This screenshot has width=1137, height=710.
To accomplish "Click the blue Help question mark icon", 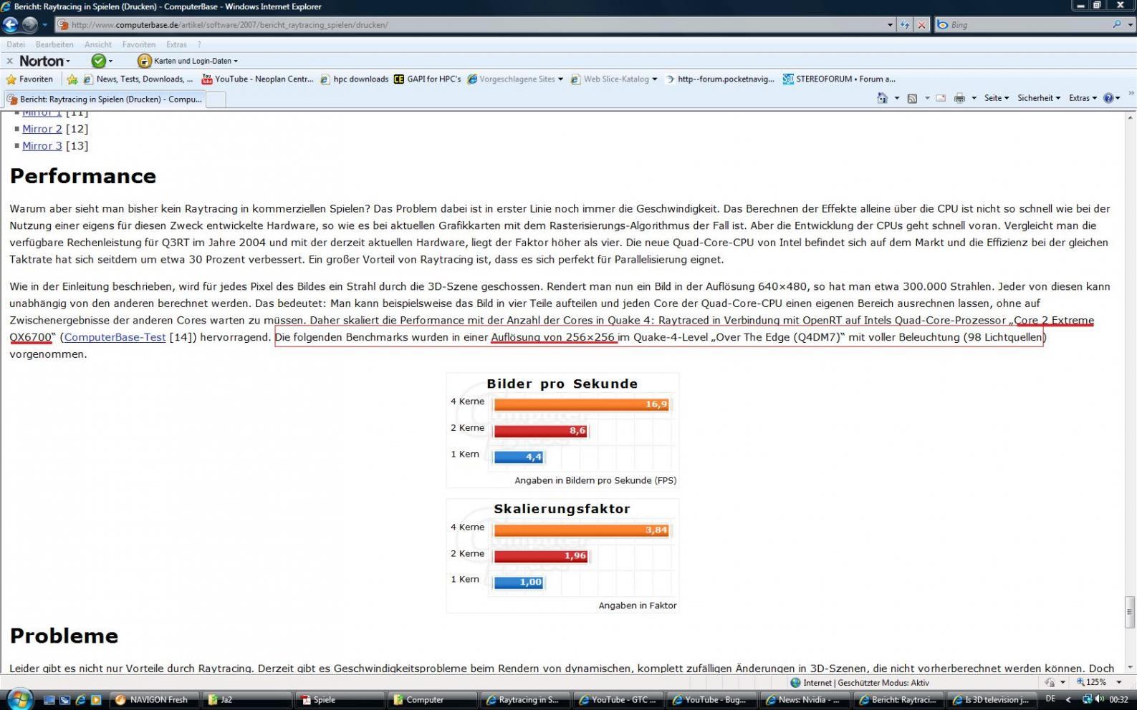I will point(1108,98).
